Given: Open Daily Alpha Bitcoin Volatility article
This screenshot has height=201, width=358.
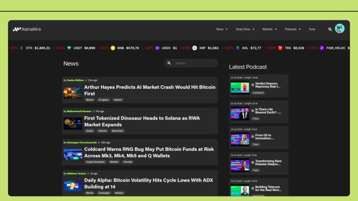Looking at the screenshot, I should click(148, 184).
